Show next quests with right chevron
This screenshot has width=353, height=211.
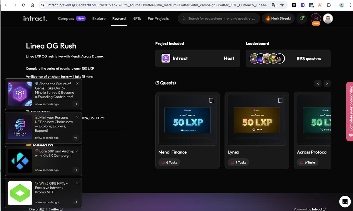(x=327, y=83)
